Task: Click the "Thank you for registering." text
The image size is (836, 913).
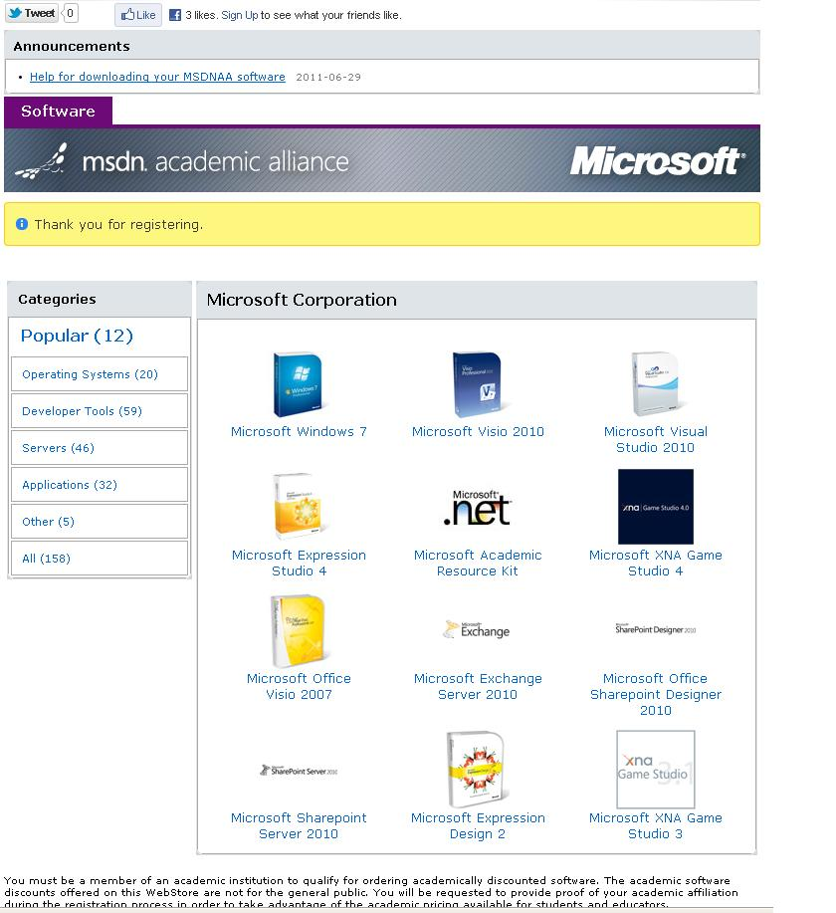Action: point(118,224)
